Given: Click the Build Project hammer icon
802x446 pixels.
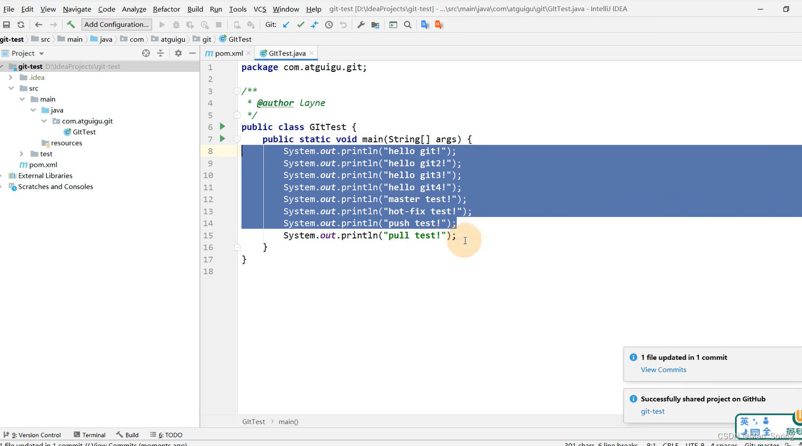Looking at the screenshot, I should click(71, 25).
